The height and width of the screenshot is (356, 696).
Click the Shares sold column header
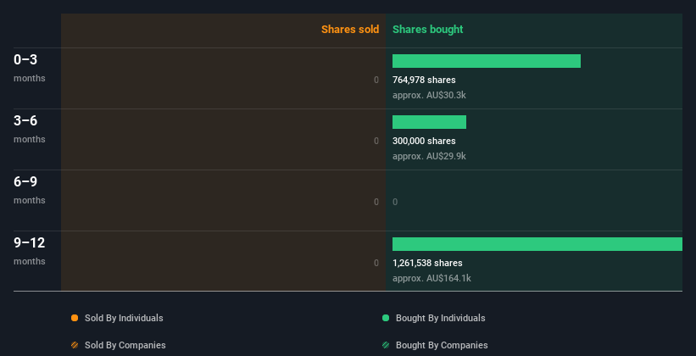(x=350, y=30)
